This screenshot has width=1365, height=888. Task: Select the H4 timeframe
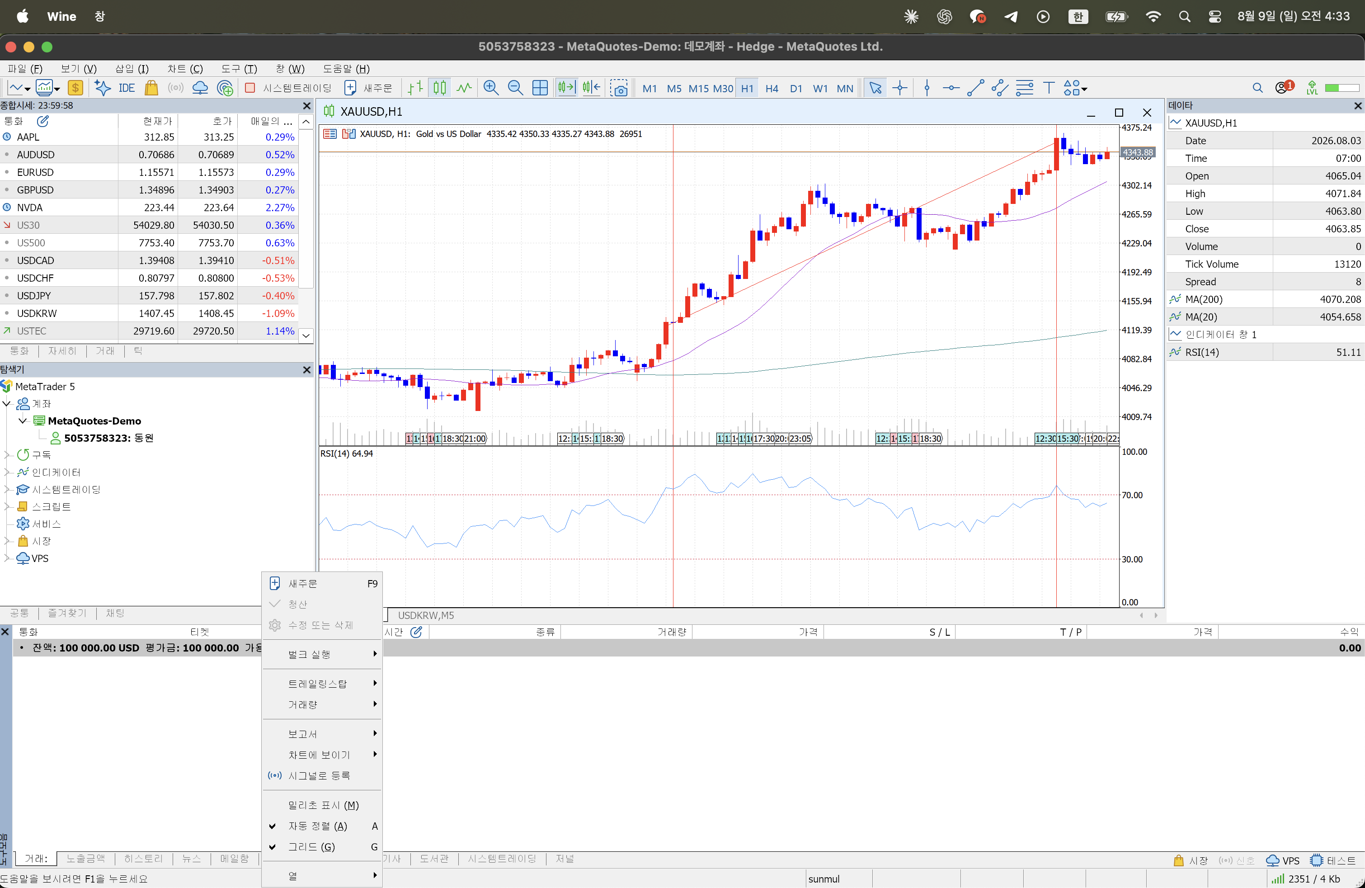point(772,88)
